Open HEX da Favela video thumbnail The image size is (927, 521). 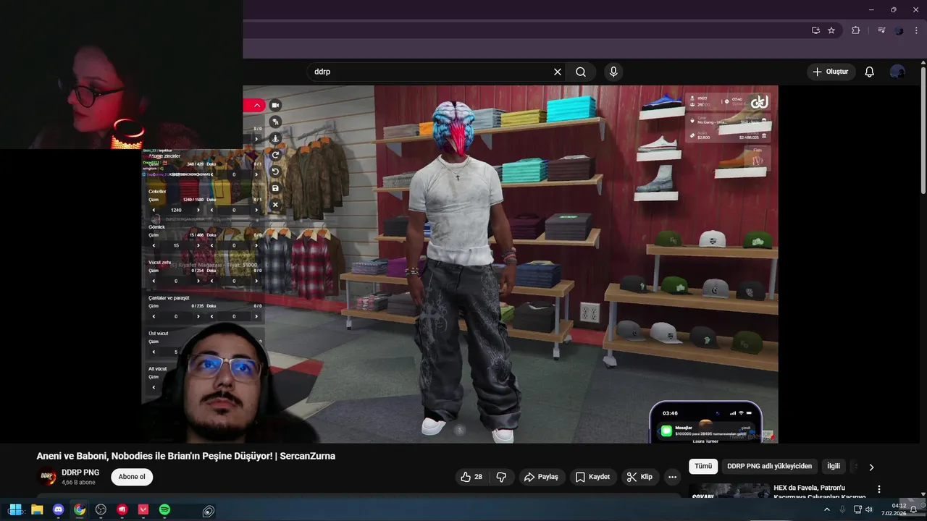point(729,491)
